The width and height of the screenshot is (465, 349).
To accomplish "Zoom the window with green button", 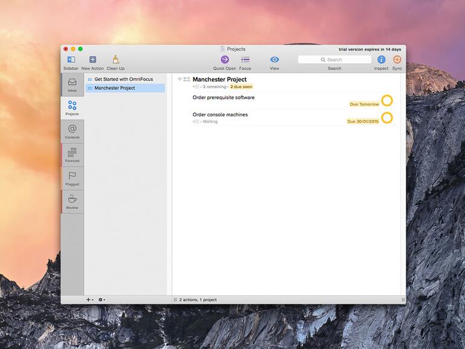I will coord(80,49).
